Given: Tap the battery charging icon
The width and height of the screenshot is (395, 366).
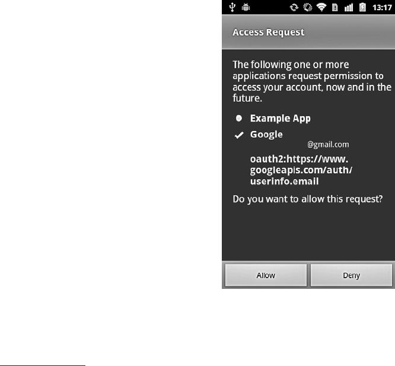Looking at the screenshot, I should tap(362, 7).
